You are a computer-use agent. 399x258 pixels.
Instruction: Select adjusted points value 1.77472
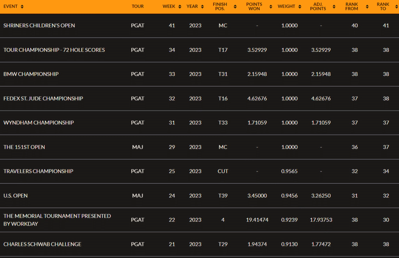[321, 244]
